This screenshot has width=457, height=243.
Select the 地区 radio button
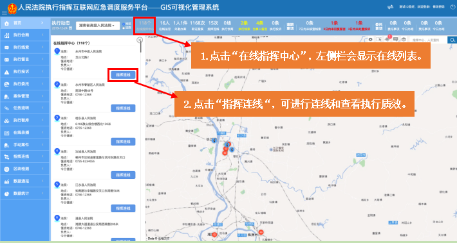point(124,24)
